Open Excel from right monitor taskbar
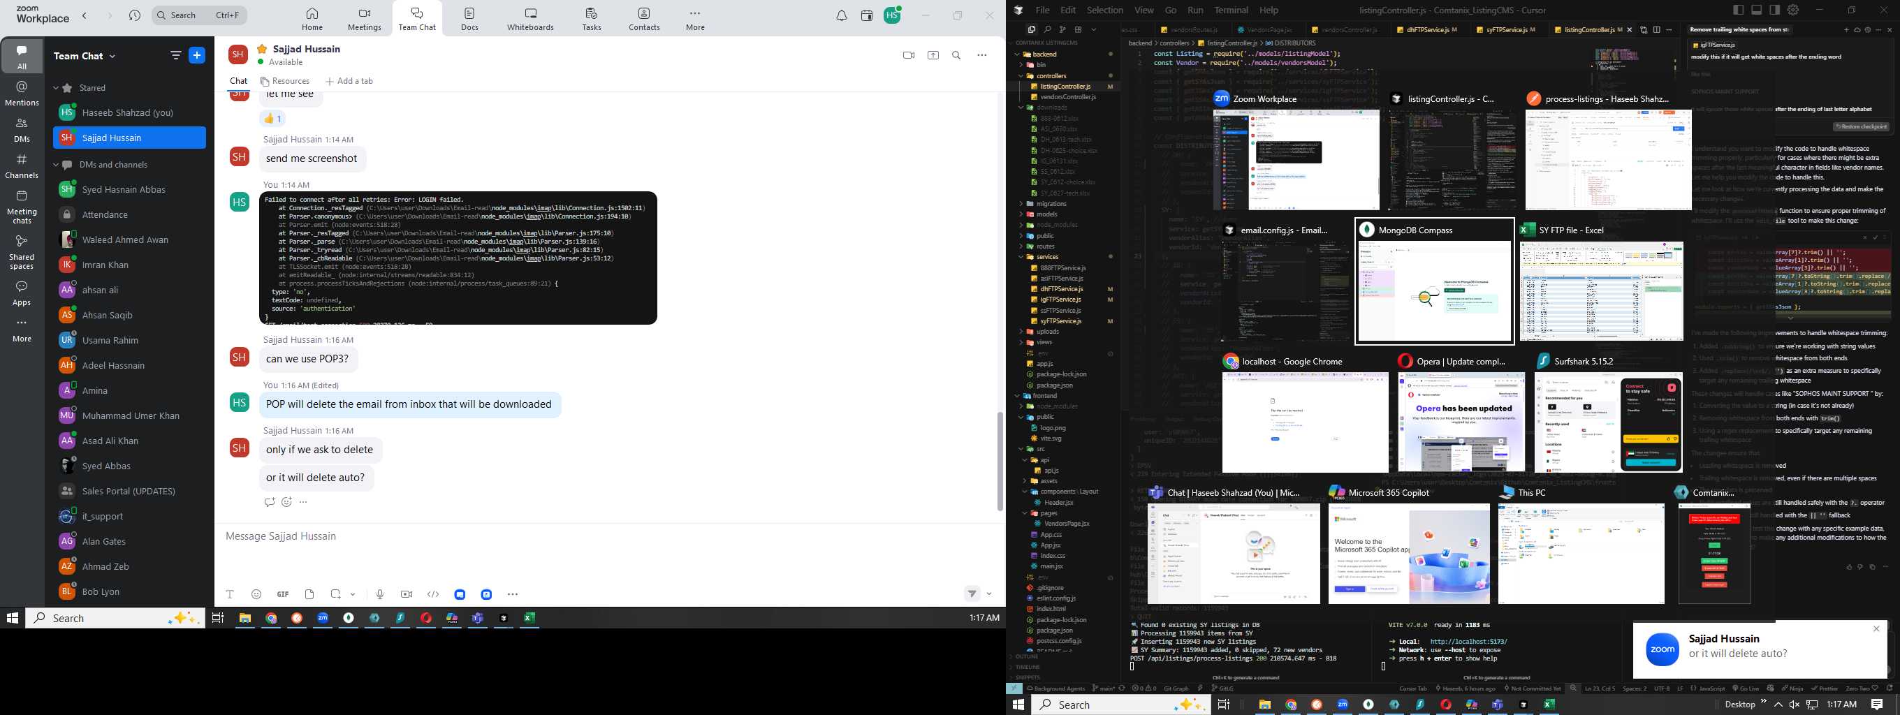This screenshot has height=715, width=1900. (1549, 705)
